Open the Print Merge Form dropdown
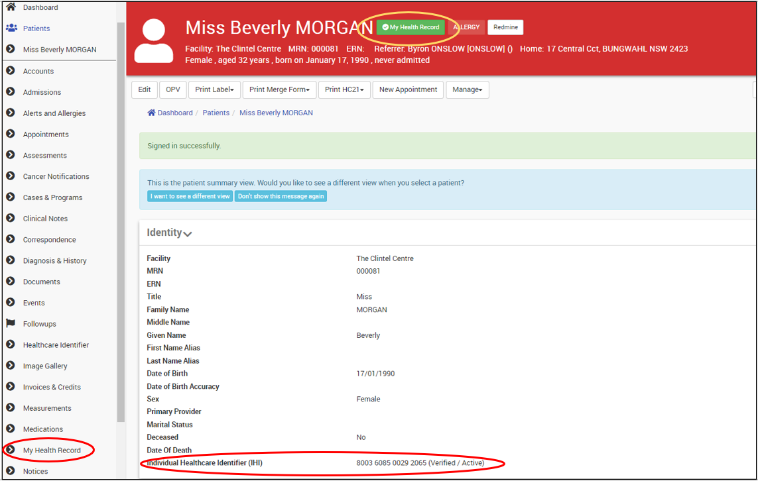The height and width of the screenshot is (481, 758). click(279, 90)
